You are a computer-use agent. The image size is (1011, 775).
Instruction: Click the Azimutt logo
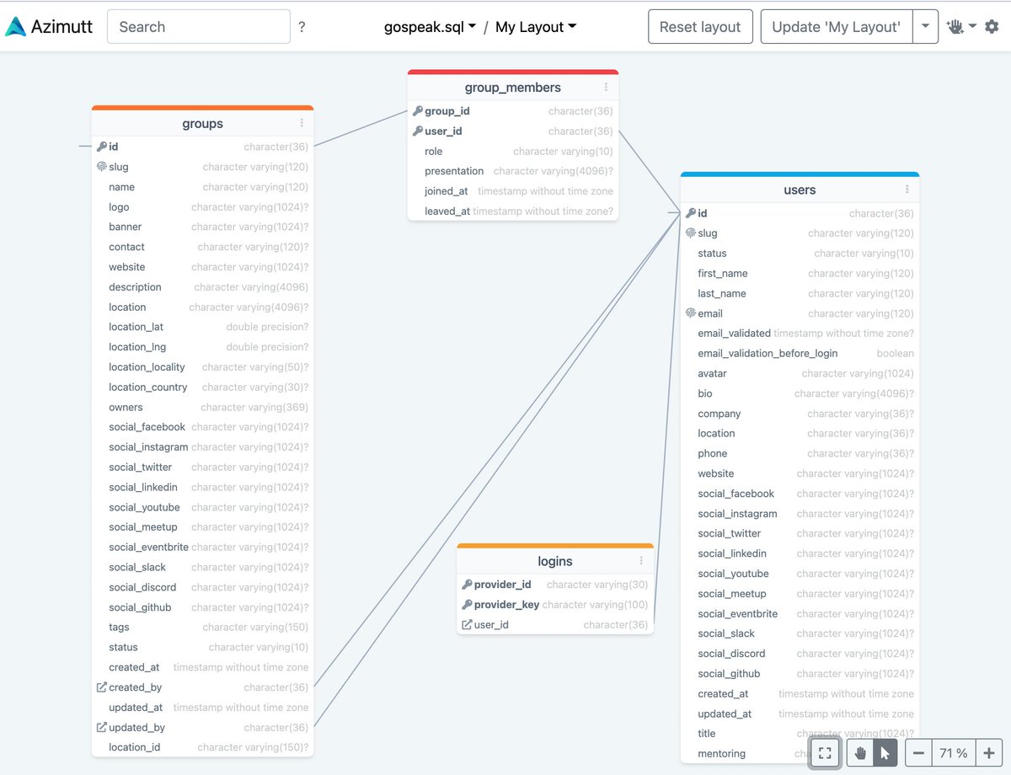click(19, 24)
